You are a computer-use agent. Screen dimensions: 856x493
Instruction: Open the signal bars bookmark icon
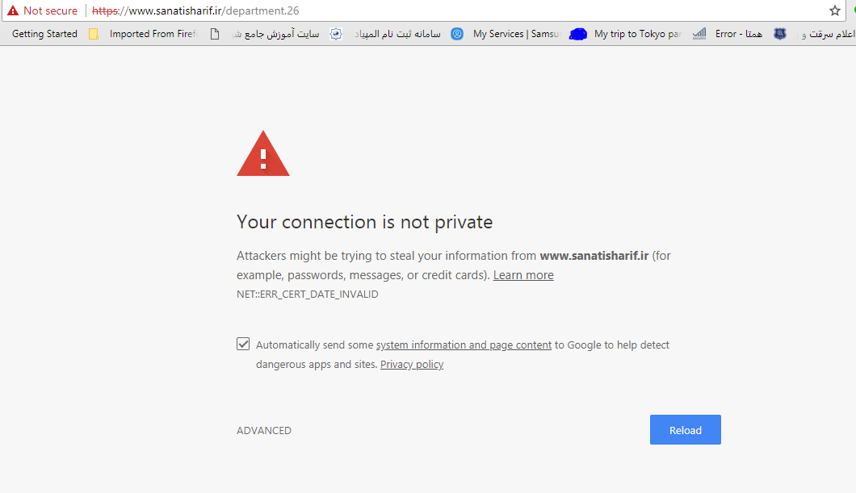coord(699,34)
